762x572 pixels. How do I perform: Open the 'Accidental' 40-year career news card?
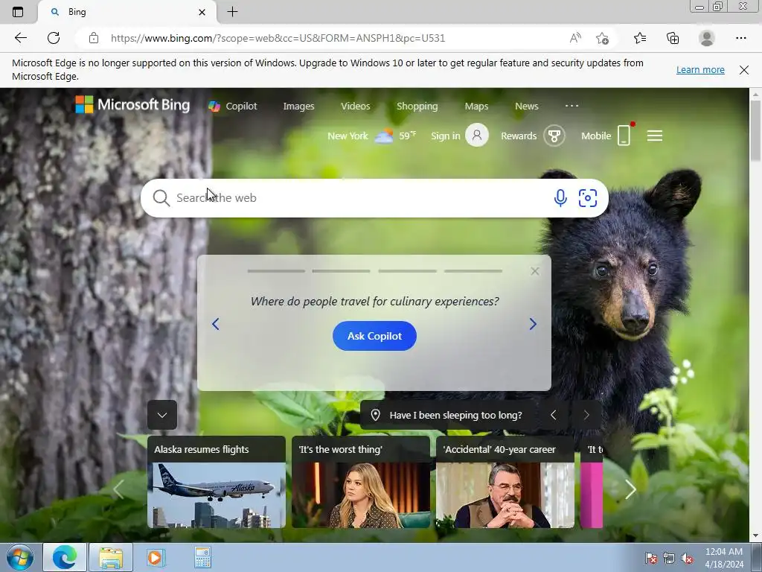point(505,482)
